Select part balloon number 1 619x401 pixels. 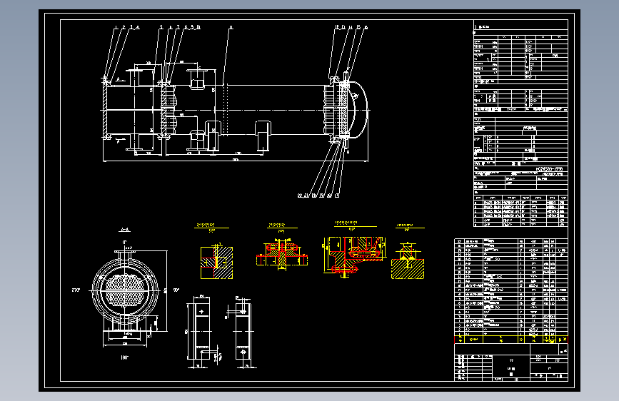pyautogui.click(x=116, y=27)
